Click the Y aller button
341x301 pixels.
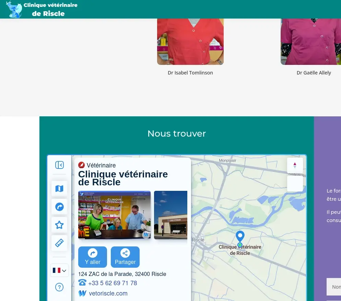pos(92,257)
